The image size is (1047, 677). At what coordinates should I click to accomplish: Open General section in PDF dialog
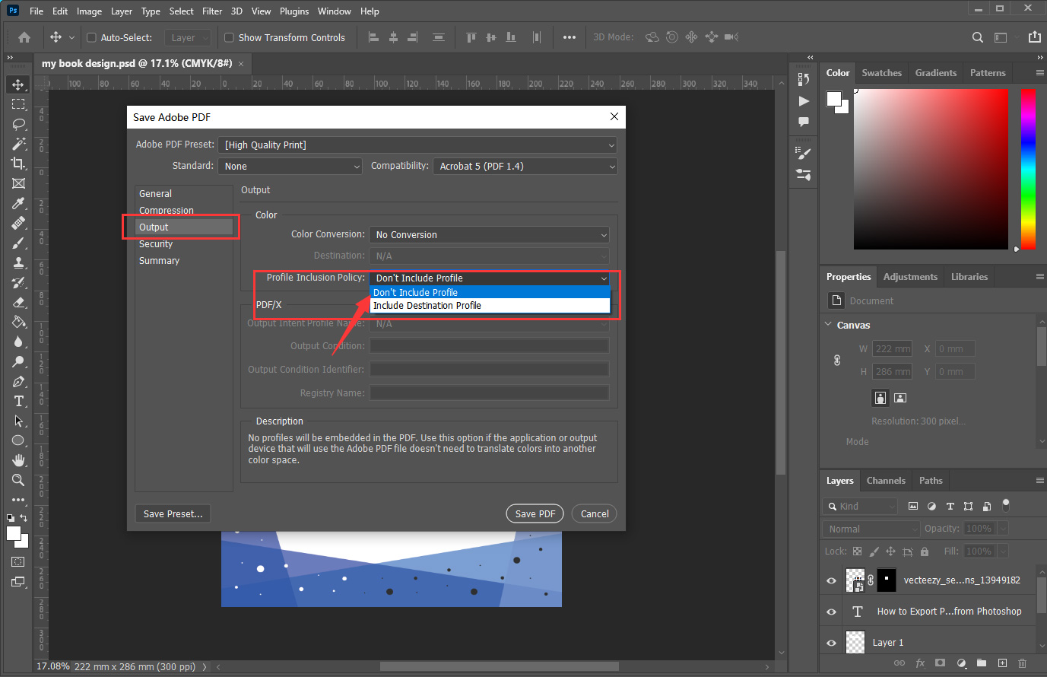click(x=184, y=194)
